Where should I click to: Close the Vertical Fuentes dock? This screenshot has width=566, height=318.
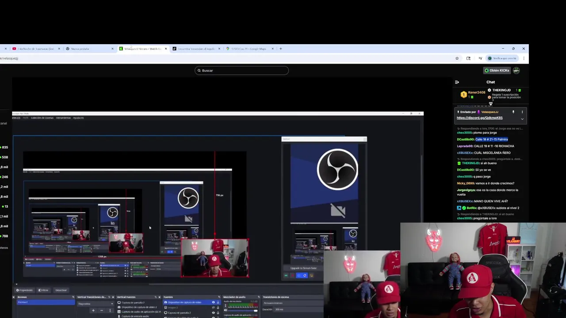tap(160, 297)
